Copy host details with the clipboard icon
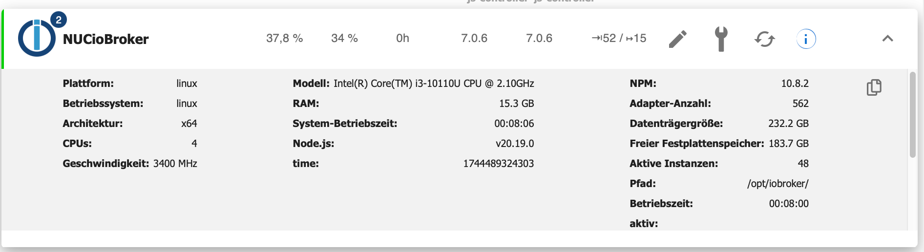The image size is (924, 252). pyautogui.click(x=874, y=87)
